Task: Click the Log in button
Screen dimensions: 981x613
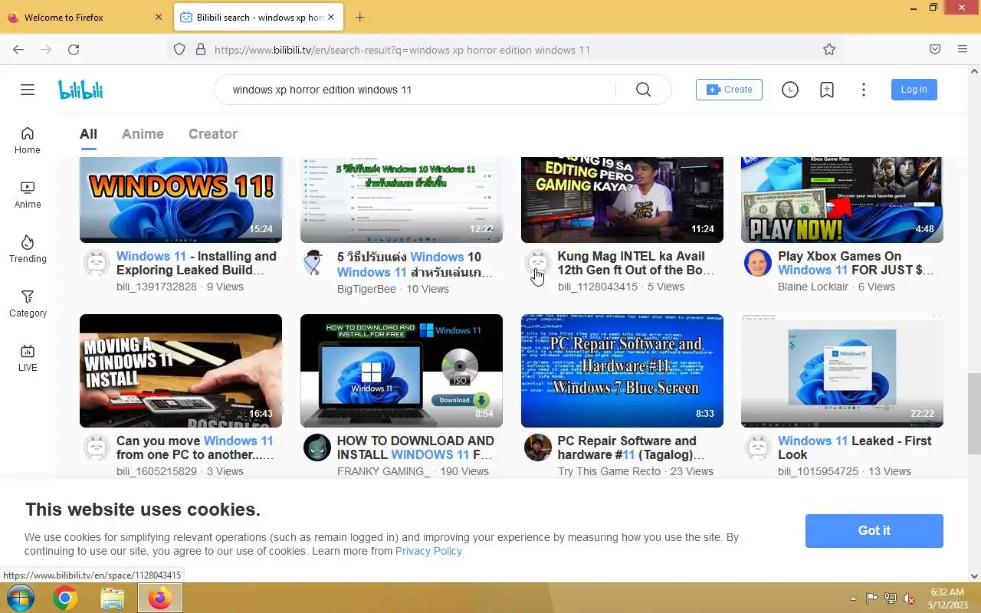Action: point(914,90)
